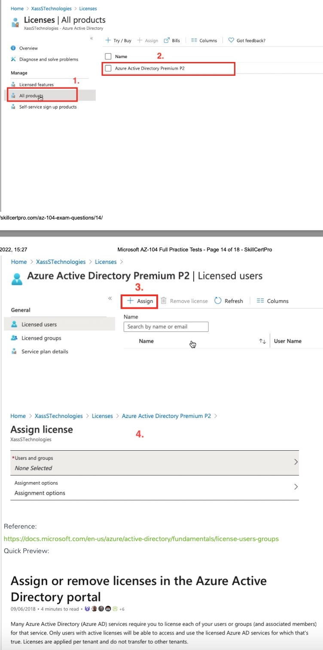The width and height of the screenshot is (323, 650).
Task: Click the Search by name or email field
Action: pyautogui.click(x=166, y=327)
